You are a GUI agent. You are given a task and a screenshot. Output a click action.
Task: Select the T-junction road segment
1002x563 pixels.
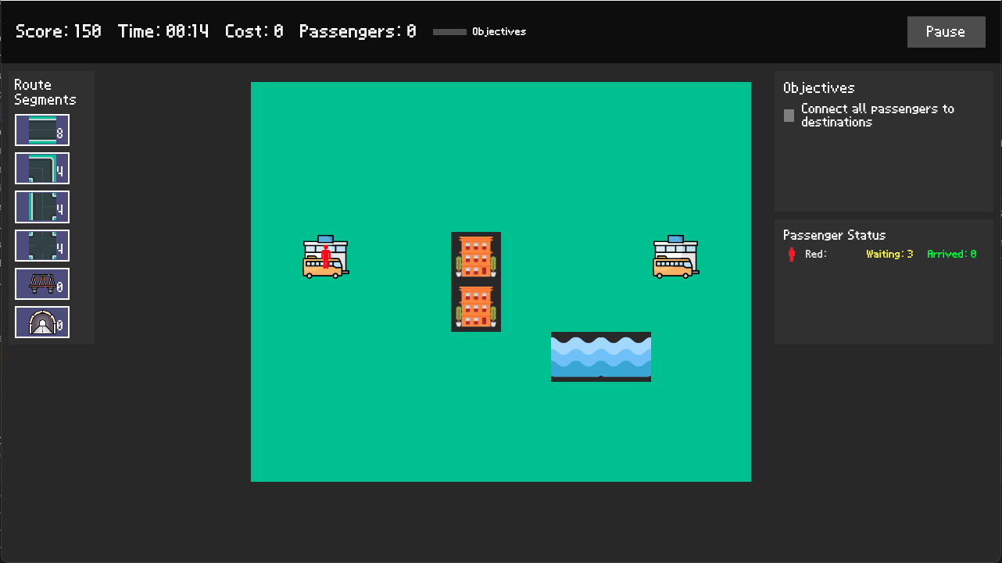tap(42, 207)
